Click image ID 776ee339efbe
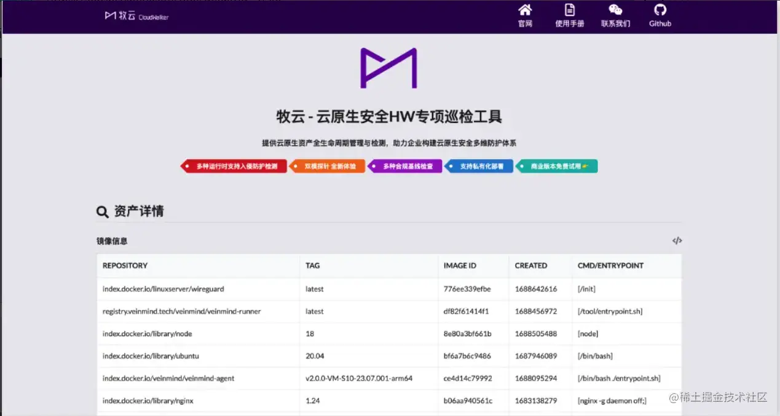780x416 pixels. pyautogui.click(x=467, y=289)
